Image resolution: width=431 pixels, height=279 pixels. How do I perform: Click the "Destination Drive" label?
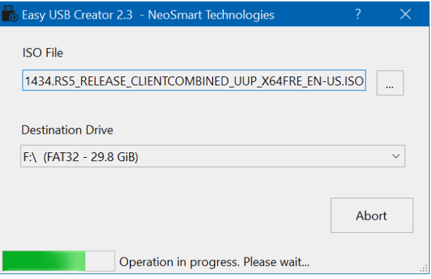click(67, 130)
